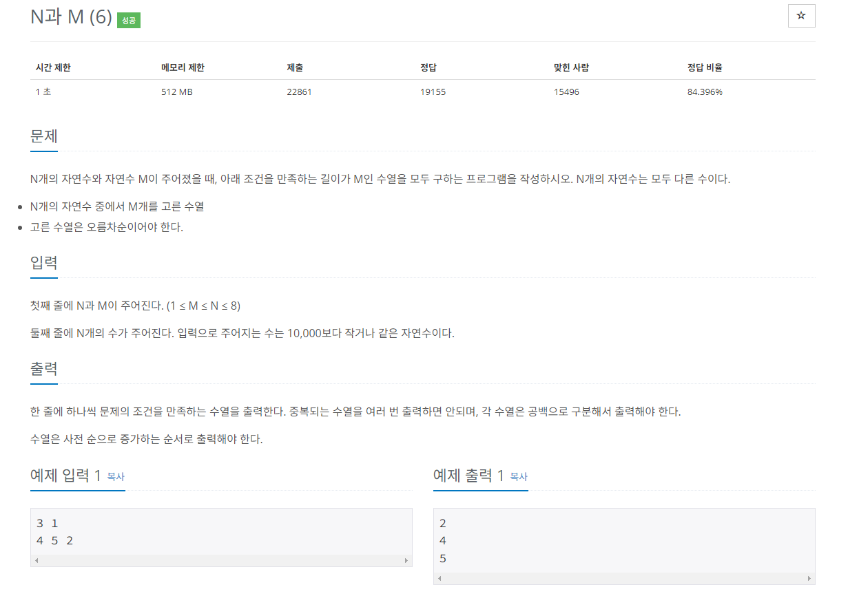This screenshot has height=596, width=848.
Task: Click the left scroll arrow under the sample input box
Action: click(35, 560)
